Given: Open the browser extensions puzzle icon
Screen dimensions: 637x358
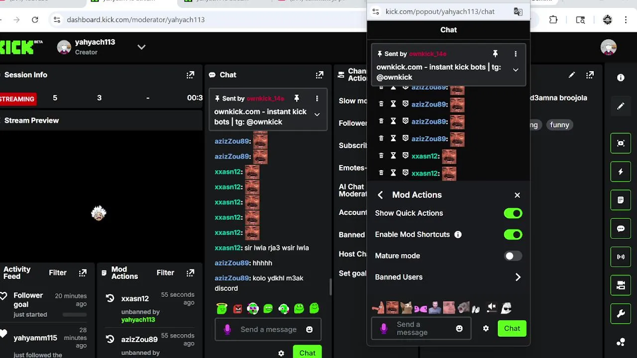Looking at the screenshot, I should pos(553,20).
